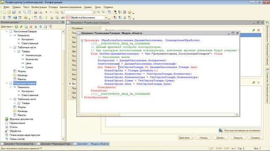Open the Файл menu
The height and width of the screenshot is (151, 270).
[x=6, y=7]
